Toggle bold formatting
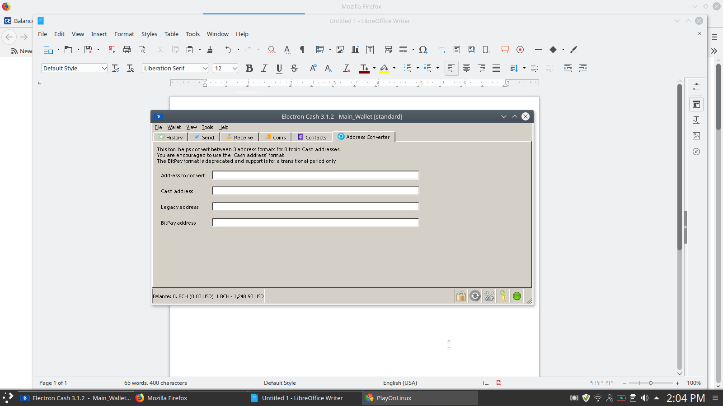Viewport: 723px width, 406px height. [x=249, y=68]
